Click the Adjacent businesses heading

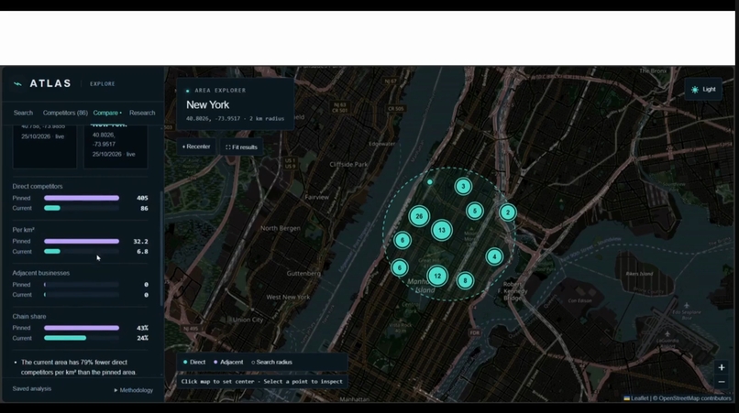click(41, 273)
